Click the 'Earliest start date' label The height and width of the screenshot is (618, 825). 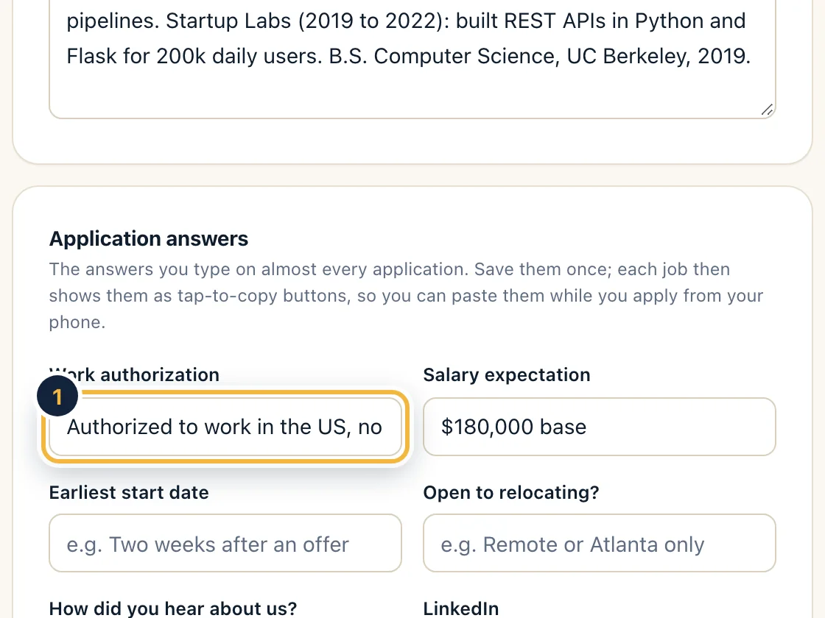click(129, 493)
